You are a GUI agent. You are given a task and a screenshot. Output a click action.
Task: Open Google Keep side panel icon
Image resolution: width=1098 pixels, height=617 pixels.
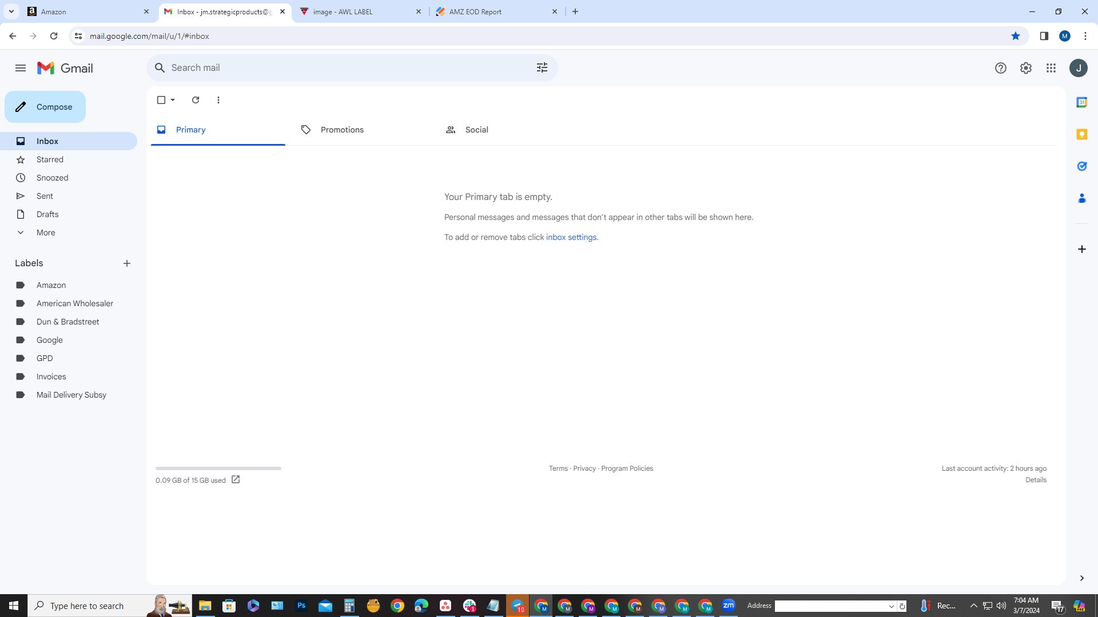point(1081,134)
